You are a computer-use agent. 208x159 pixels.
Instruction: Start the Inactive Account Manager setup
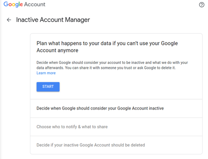point(48,87)
